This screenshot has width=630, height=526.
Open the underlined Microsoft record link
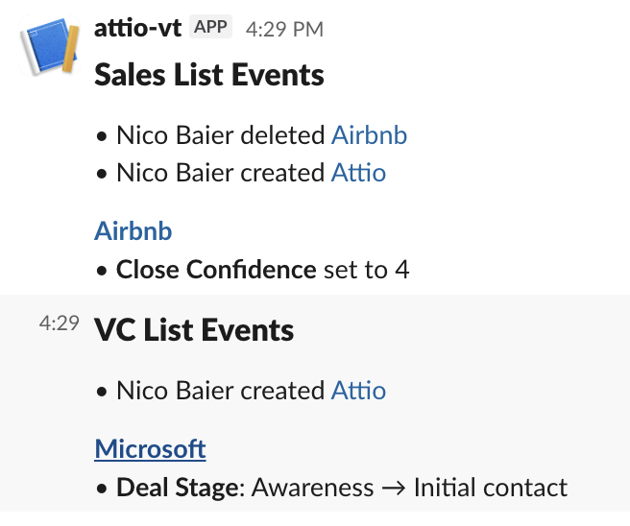(x=150, y=448)
